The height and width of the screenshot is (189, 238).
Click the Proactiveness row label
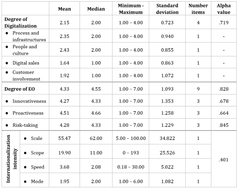[28, 113]
